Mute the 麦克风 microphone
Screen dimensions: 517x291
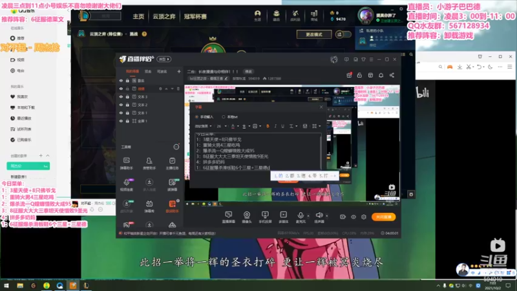[301, 217]
